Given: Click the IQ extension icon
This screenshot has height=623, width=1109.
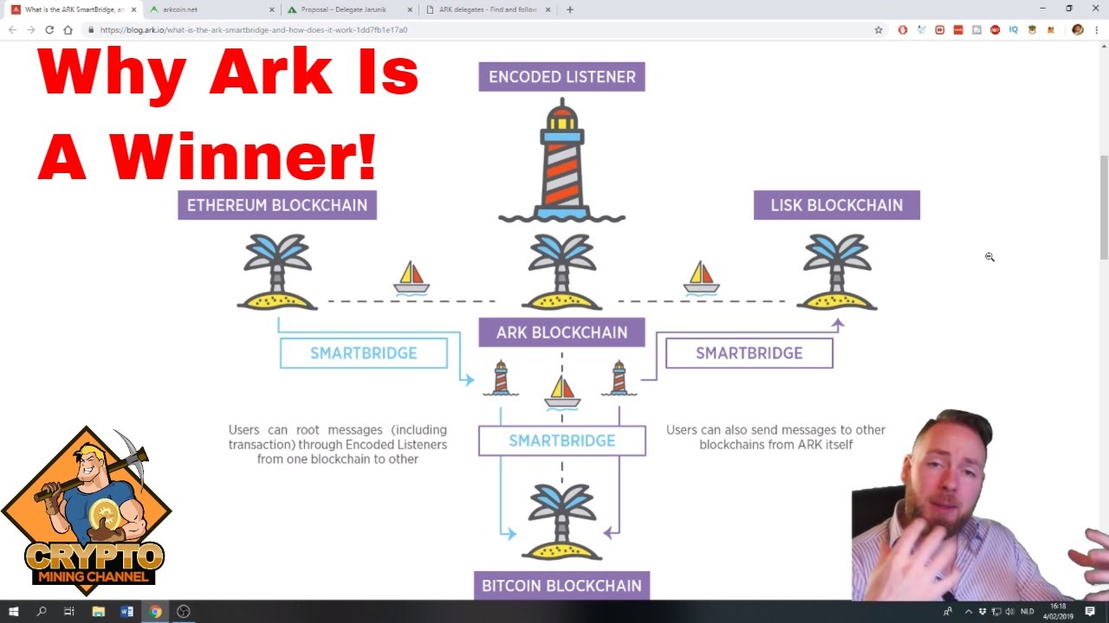Looking at the screenshot, I should click(x=1014, y=29).
